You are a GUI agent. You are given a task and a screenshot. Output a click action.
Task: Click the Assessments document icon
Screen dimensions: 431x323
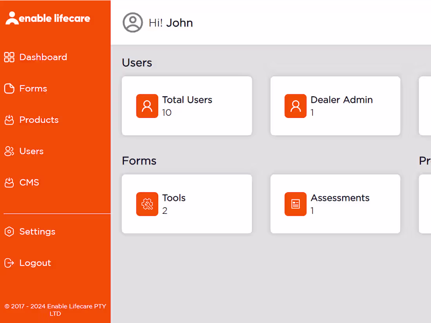295,204
